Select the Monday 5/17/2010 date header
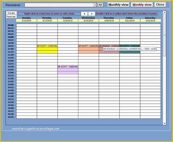173x142 pixels. (x=47, y=21)
